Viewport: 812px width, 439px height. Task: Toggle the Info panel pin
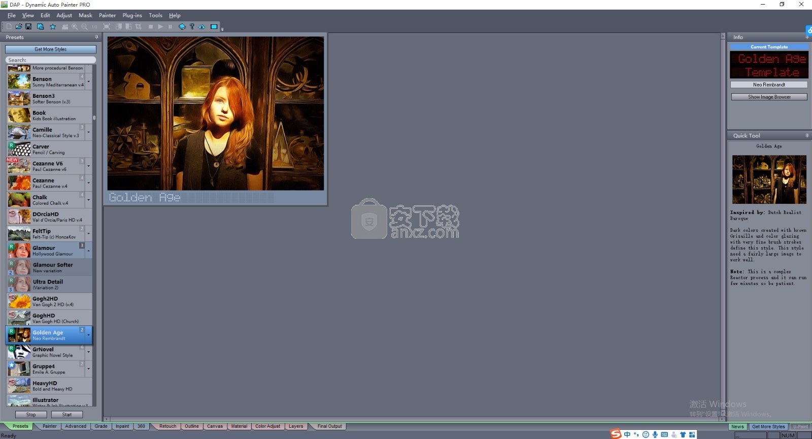click(x=807, y=37)
